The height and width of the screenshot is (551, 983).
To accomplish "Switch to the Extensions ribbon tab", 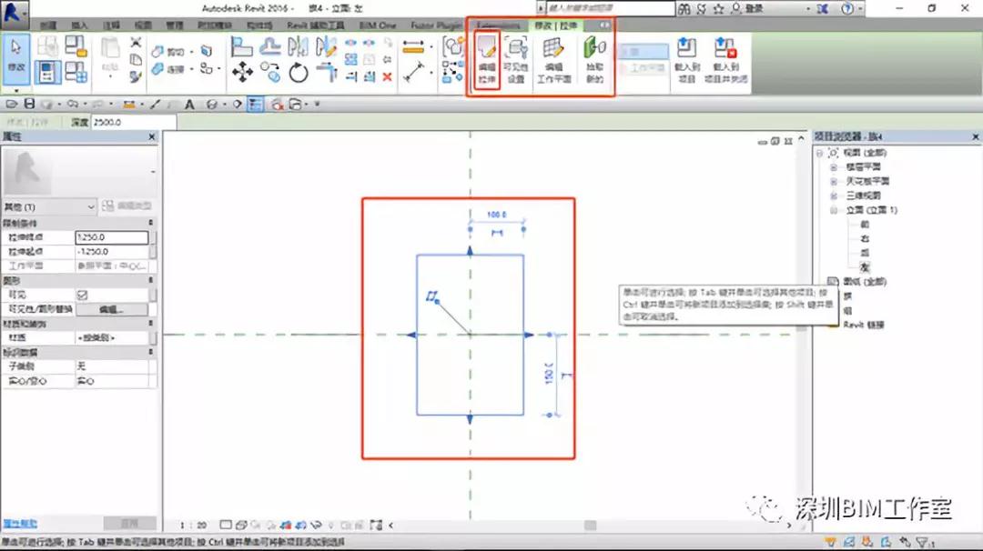I will [x=499, y=25].
